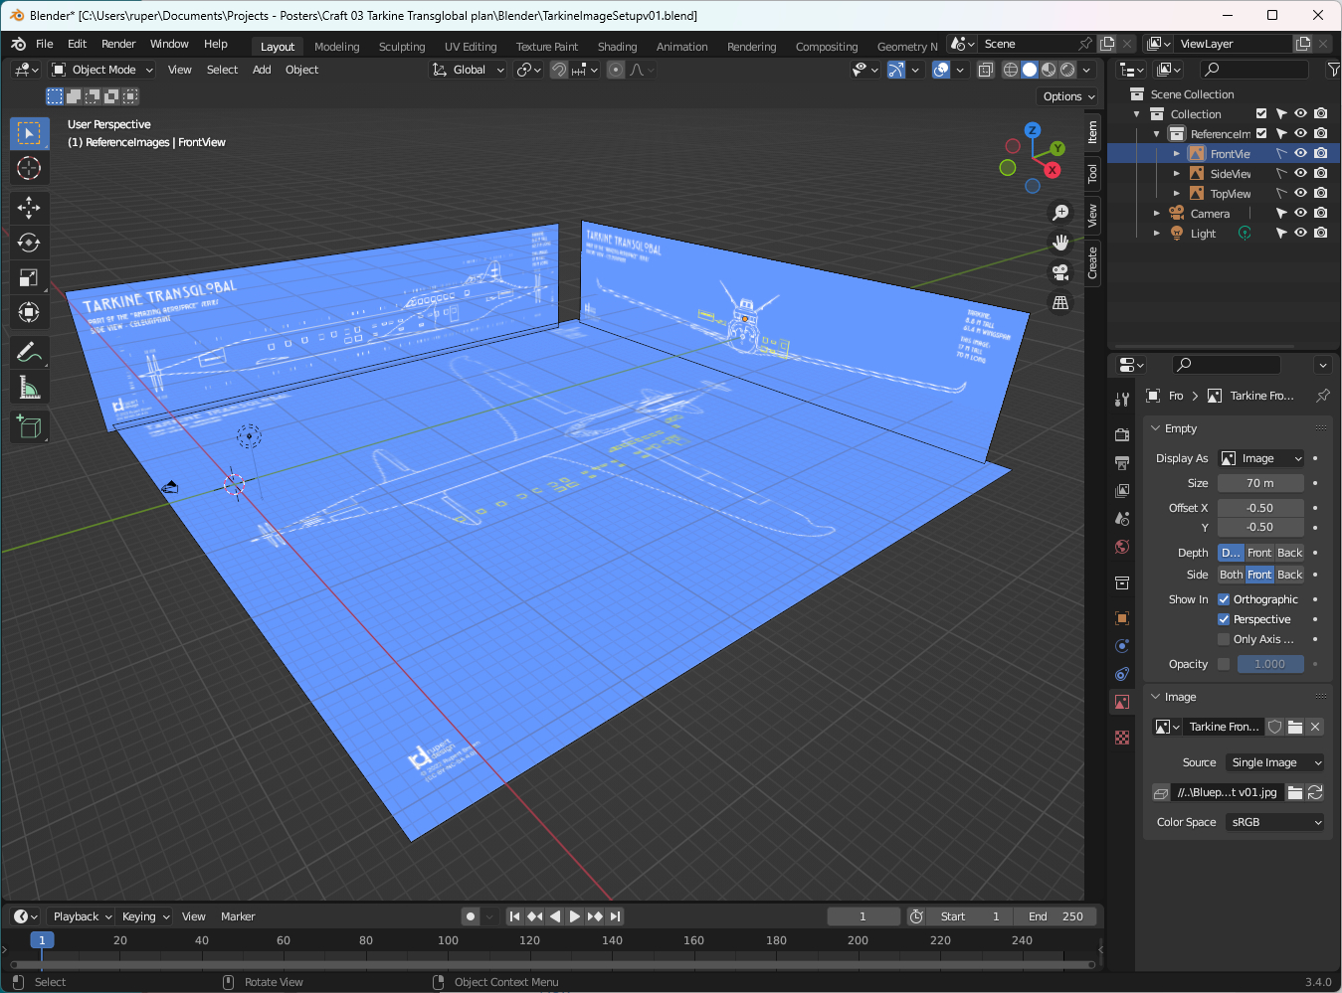Open the Item sidebar tab
Screen dimensions: 1342x993
tap(1092, 131)
